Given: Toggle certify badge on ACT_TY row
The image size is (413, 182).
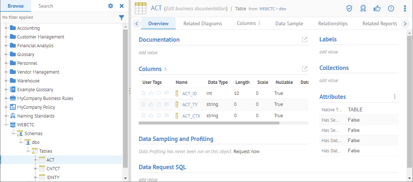Looking at the screenshot, I should (x=144, y=104).
